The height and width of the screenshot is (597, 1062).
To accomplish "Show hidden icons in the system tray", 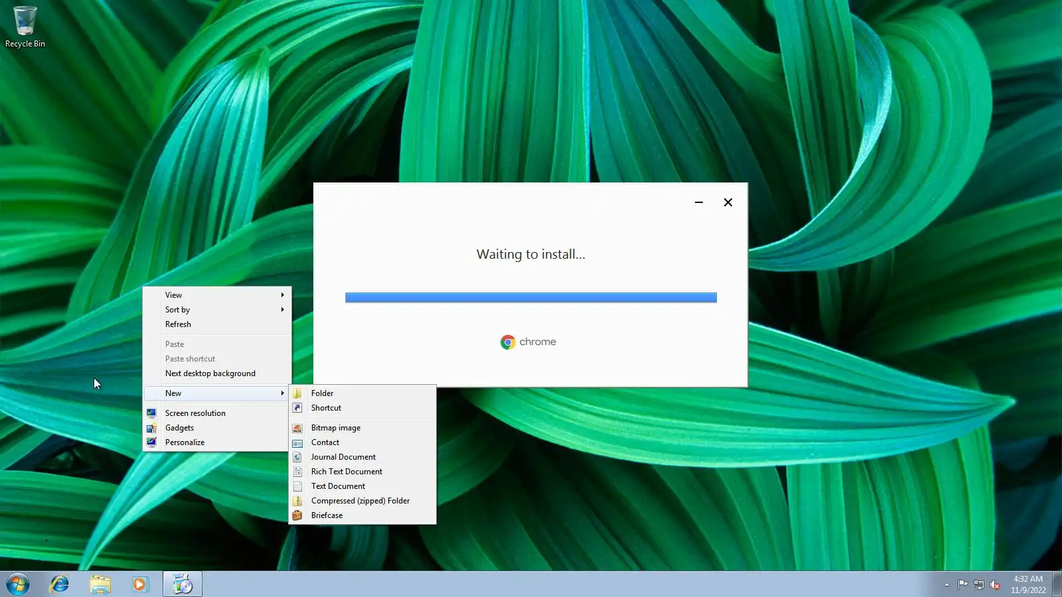I will (x=947, y=584).
